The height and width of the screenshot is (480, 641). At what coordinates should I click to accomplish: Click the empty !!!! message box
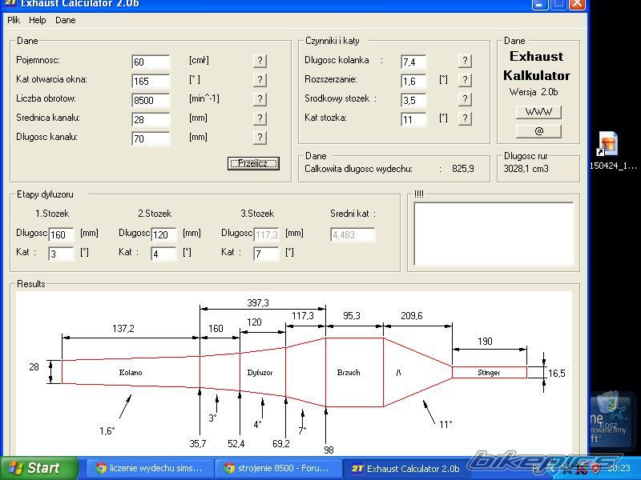click(x=494, y=234)
